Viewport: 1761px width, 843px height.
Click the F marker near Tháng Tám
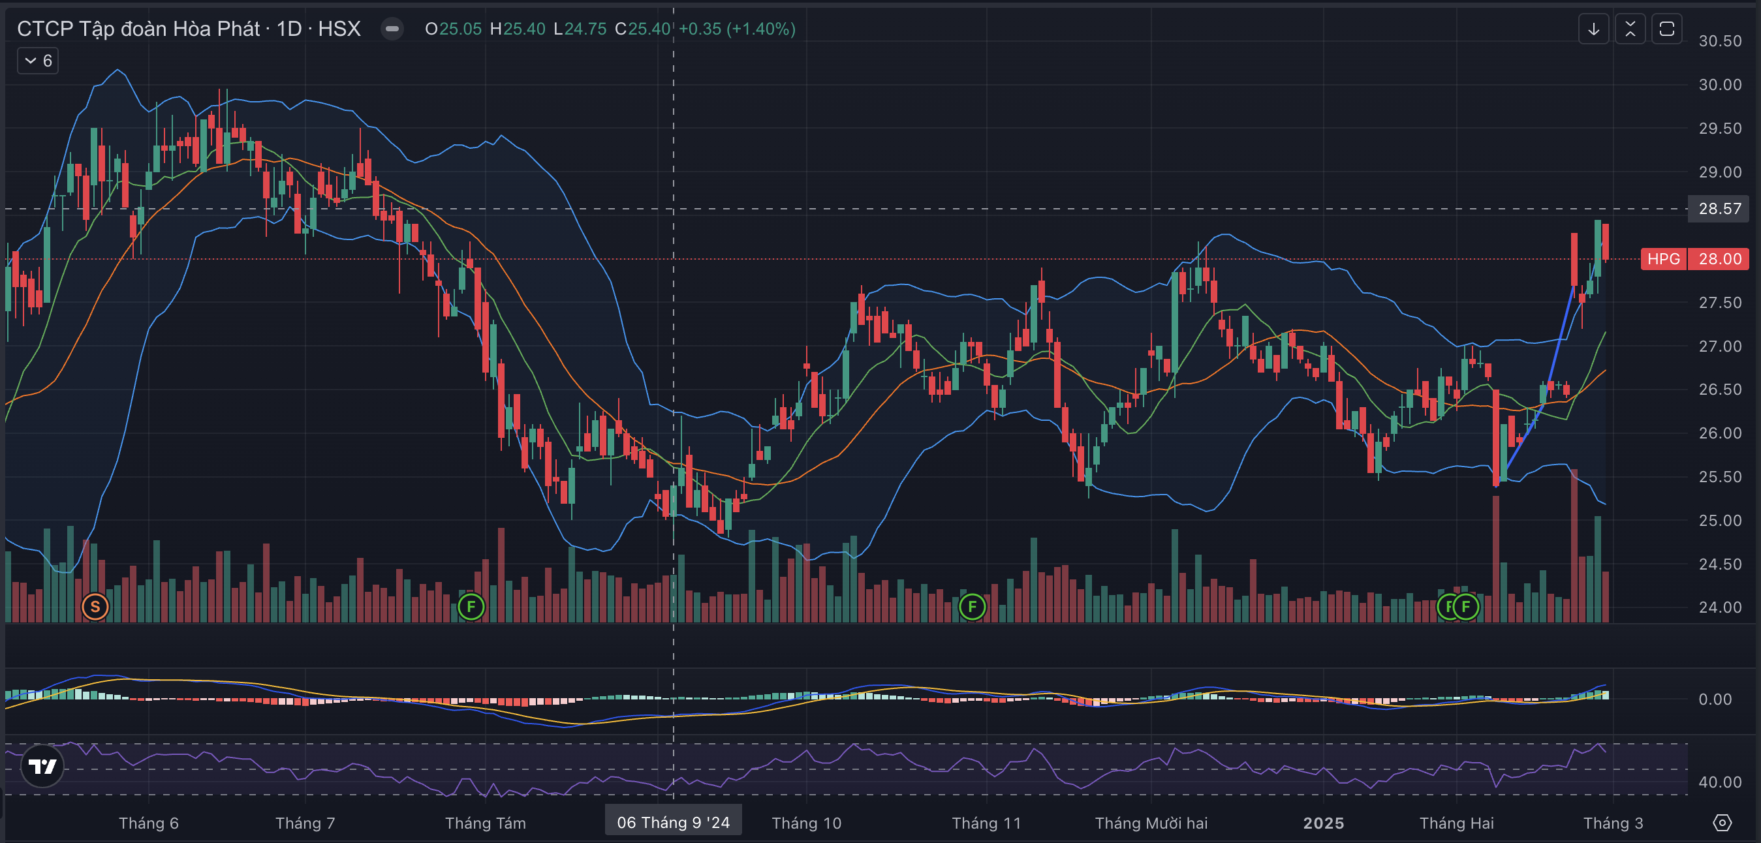click(471, 607)
